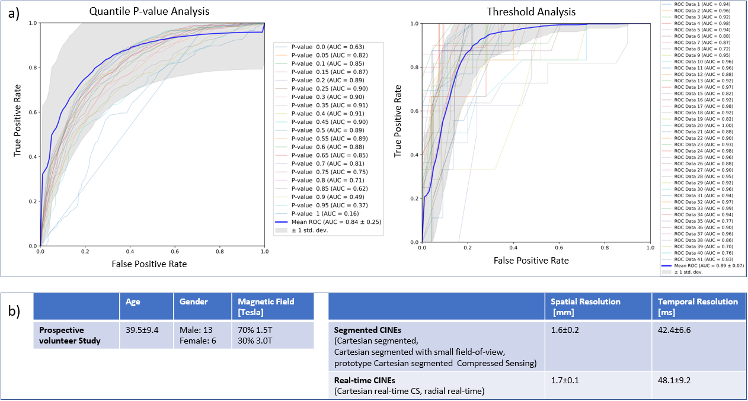
Task: Click the 'Quantile P-value Analysis' chart title
Action: coord(148,11)
